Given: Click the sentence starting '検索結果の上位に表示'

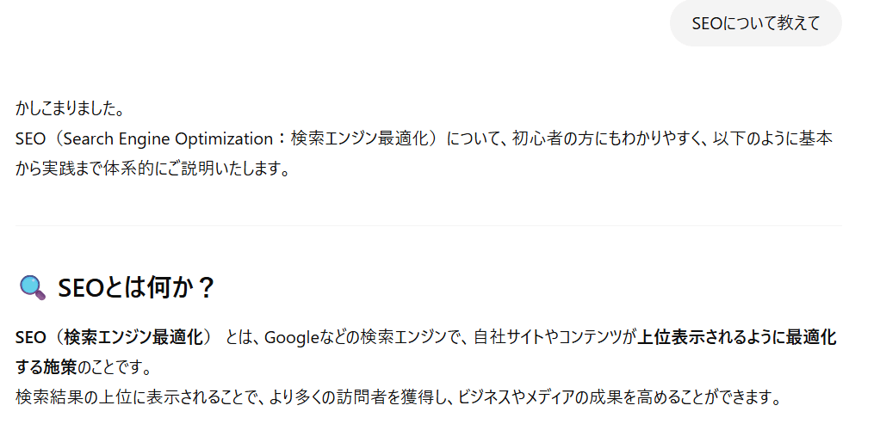Looking at the screenshot, I should click(399, 398).
